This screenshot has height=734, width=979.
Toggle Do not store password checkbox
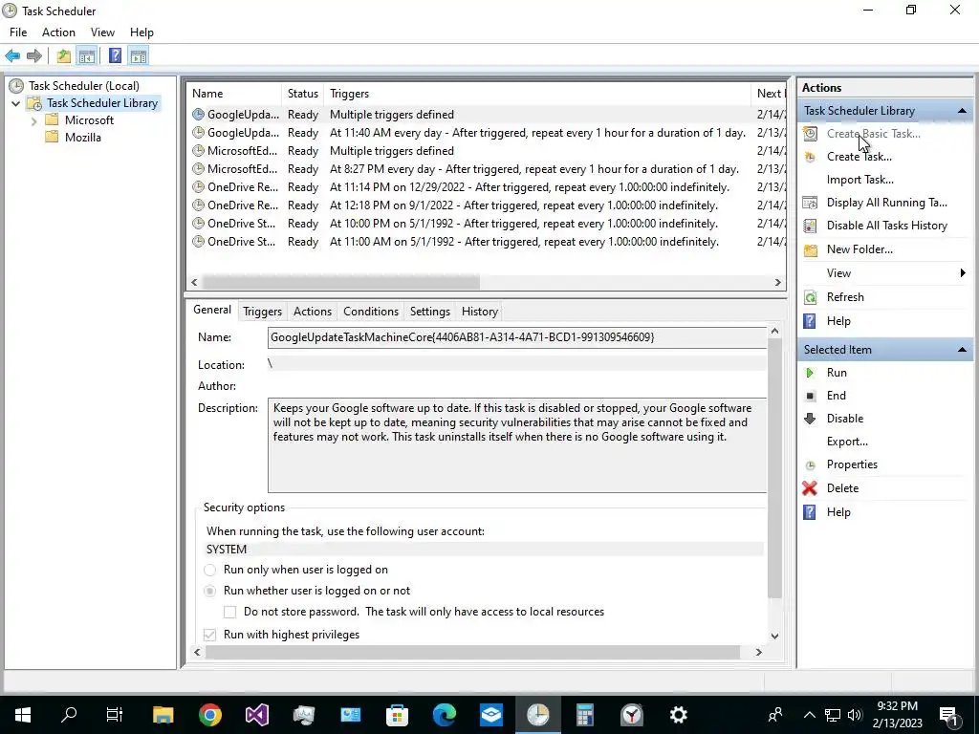[x=230, y=613]
